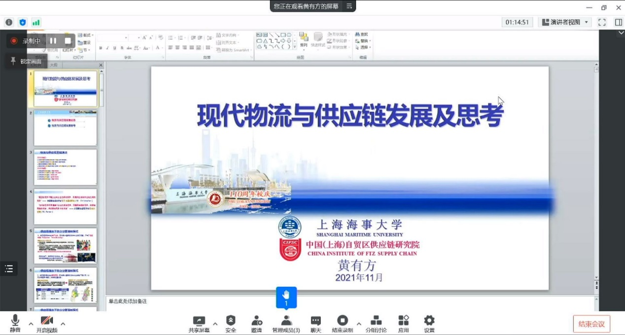Open the 版式 layout dropdown
The height and width of the screenshot is (335, 625).
point(86,35)
